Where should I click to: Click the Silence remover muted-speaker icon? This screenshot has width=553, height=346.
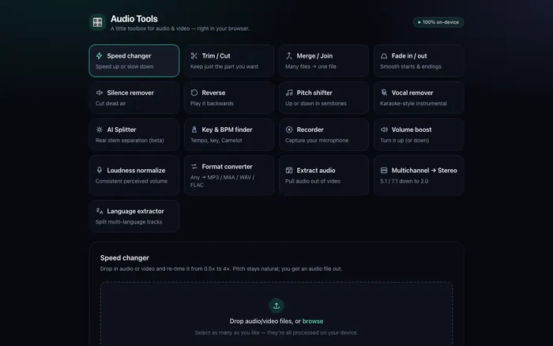click(x=99, y=92)
